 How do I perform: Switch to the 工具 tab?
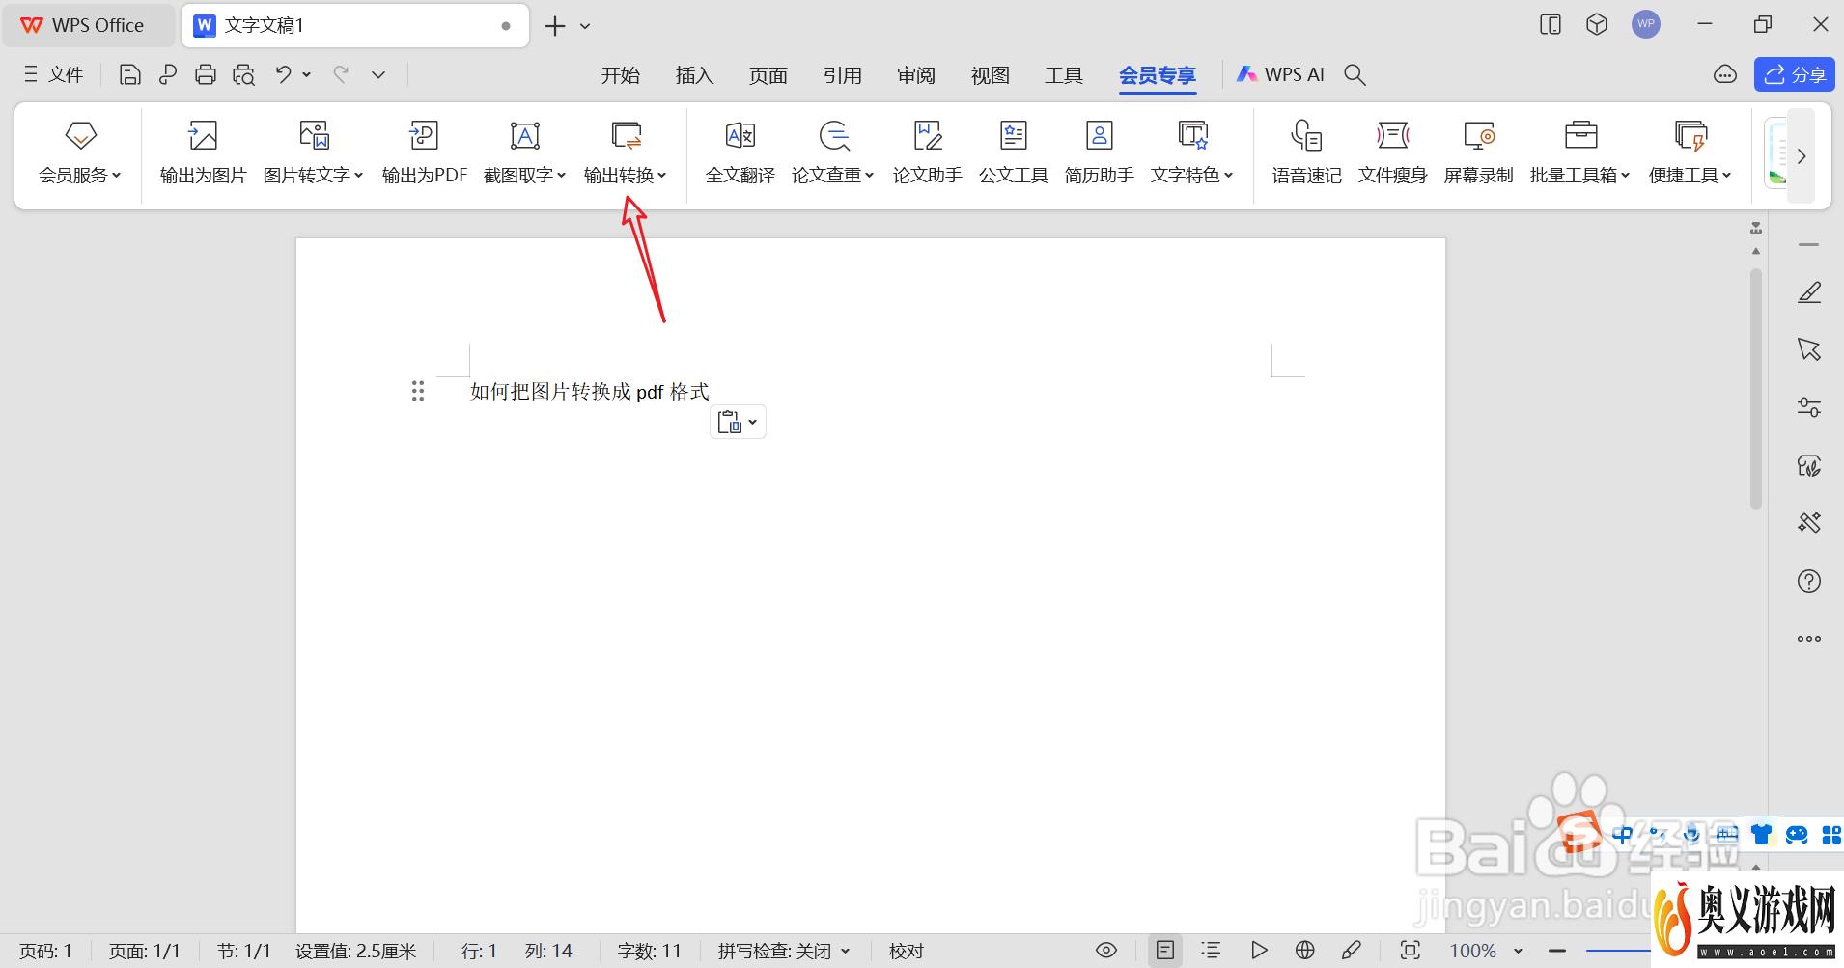[1064, 75]
